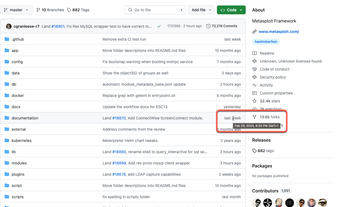348x207 pixels.
Task: Expand the Add file dropdown
Action: 201,10
